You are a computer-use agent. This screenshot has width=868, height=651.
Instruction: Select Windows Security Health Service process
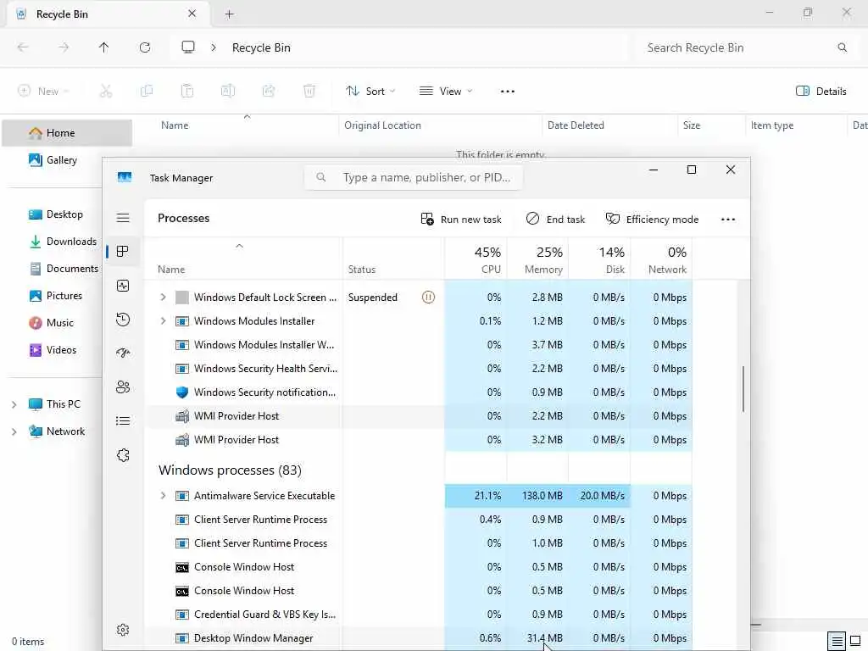[x=419, y=369]
